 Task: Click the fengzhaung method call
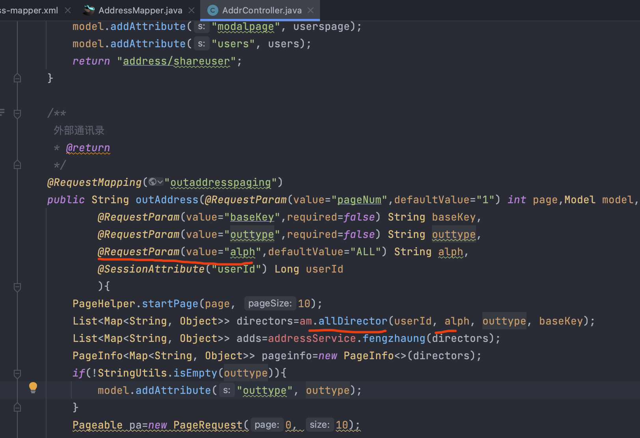click(394, 338)
